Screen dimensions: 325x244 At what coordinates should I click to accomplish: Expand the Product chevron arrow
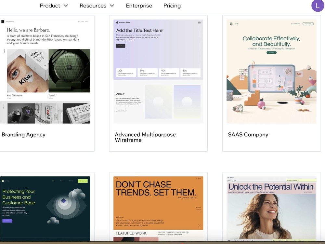[x=66, y=6]
